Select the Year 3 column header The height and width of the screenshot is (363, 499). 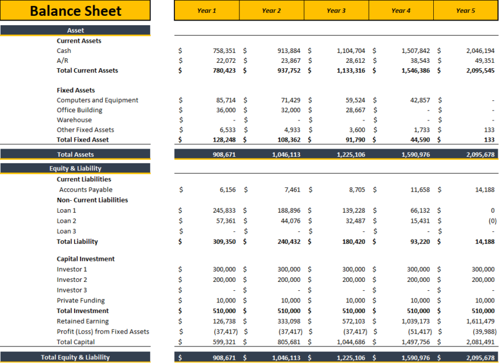(336, 11)
